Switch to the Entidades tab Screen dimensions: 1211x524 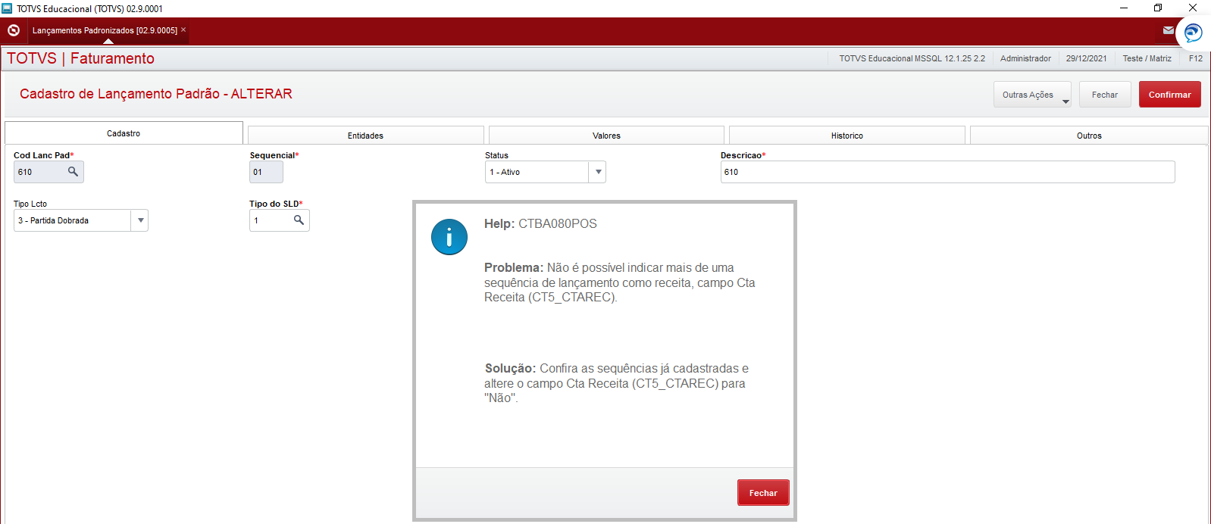point(365,136)
